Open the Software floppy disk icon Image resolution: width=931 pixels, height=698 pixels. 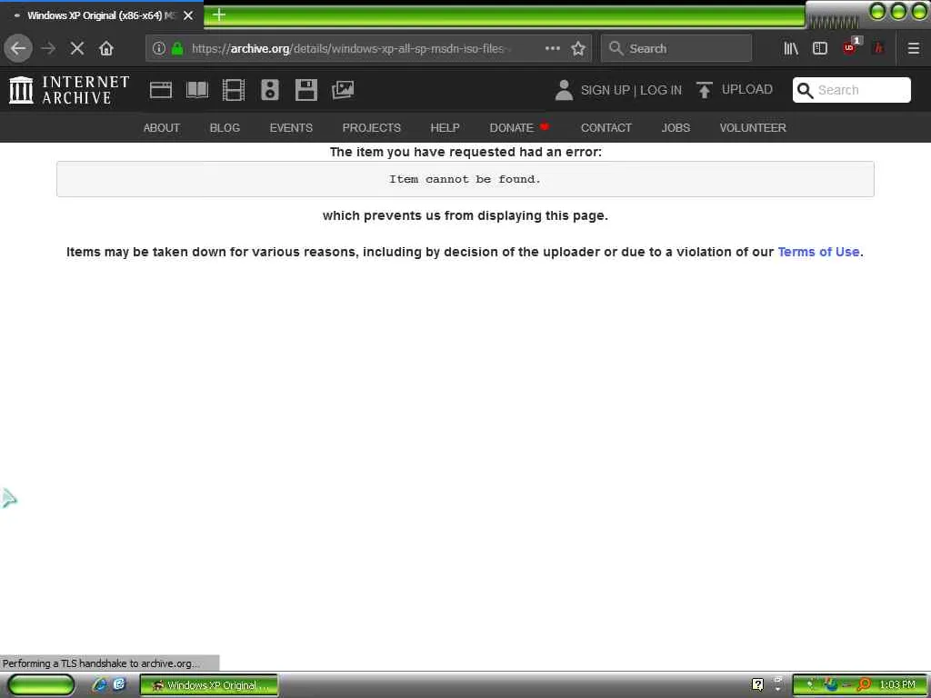306,90
